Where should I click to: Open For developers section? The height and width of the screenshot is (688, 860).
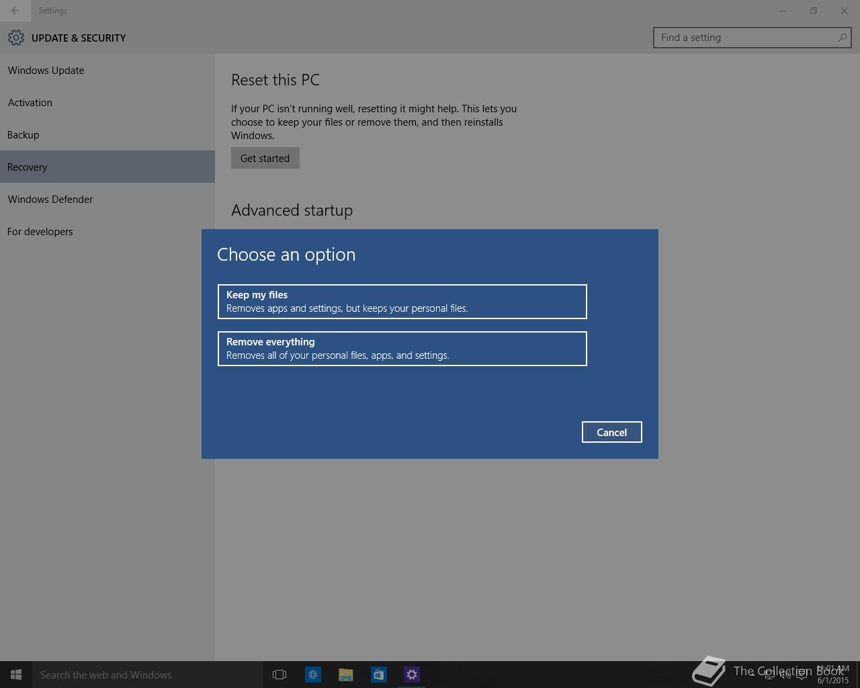tap(107, 232)
